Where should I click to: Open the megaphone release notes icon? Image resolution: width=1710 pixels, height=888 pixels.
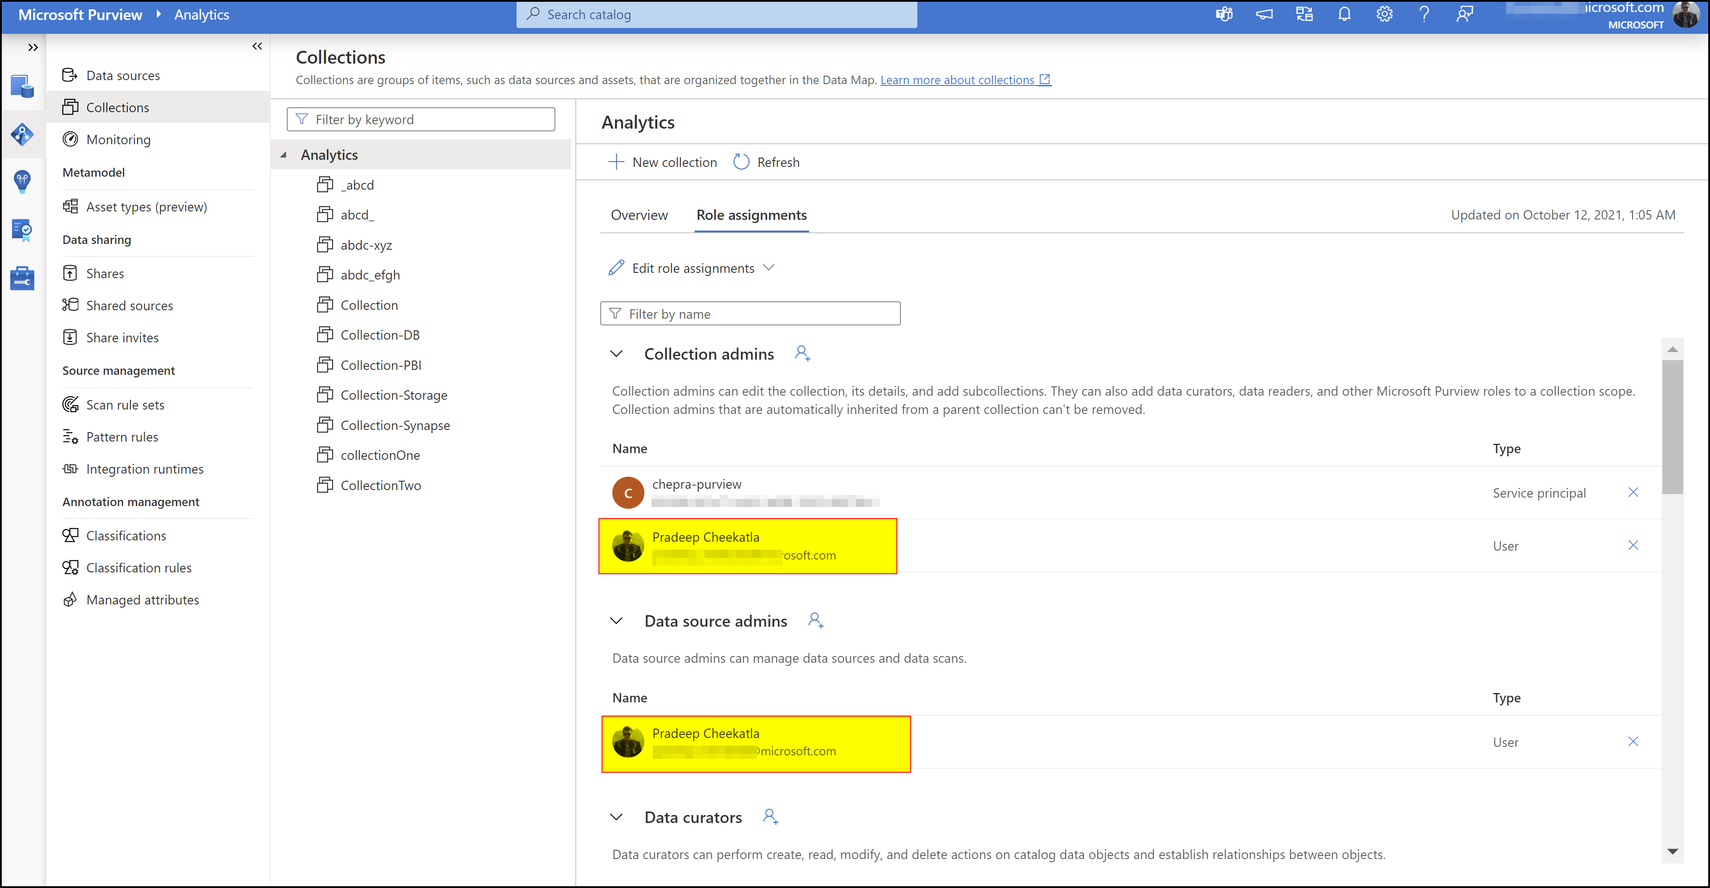click(x=1265, y=14)
